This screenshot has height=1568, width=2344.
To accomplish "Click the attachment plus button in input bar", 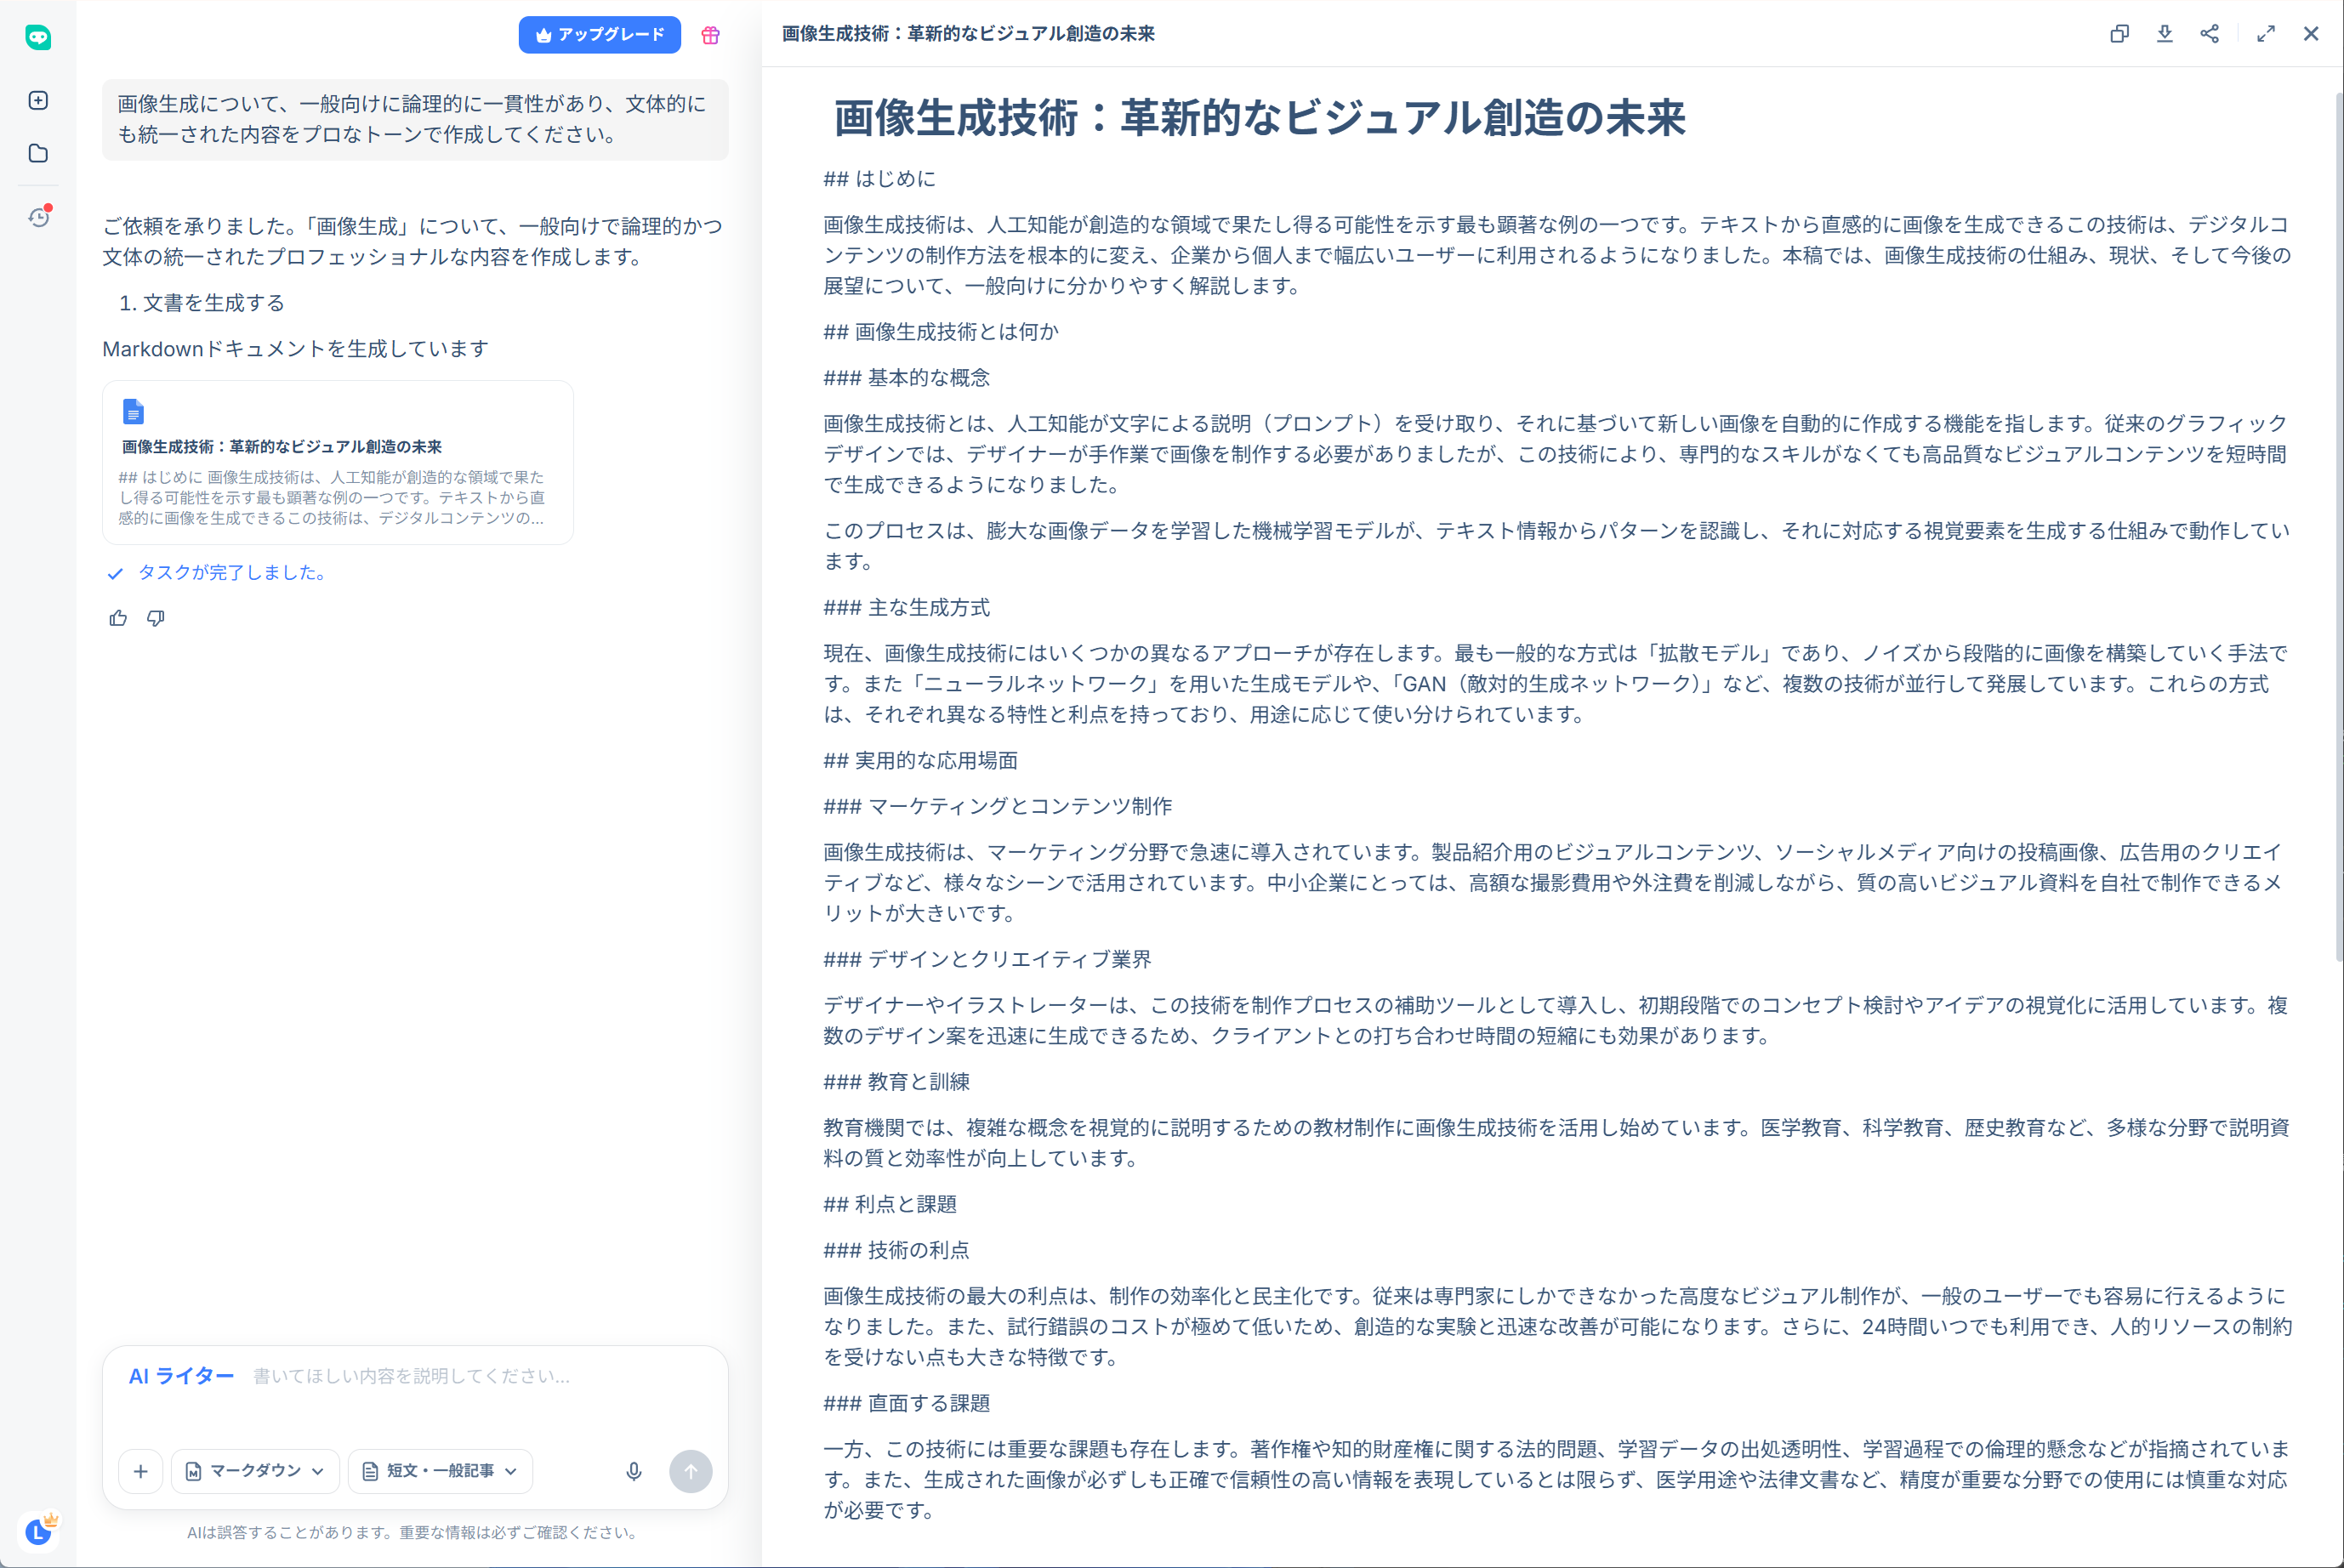I will click(x=141, y=1471).
